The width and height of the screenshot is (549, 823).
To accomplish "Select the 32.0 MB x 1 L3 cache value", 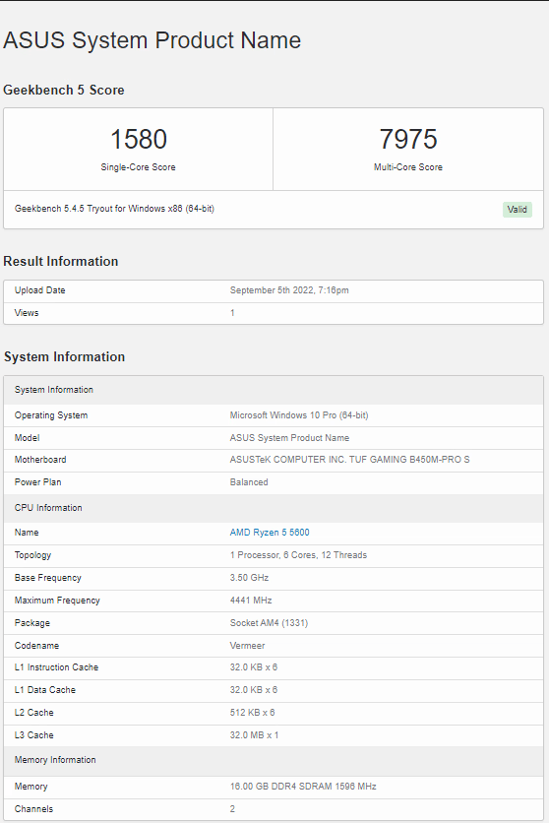I will tap(254, 735).
